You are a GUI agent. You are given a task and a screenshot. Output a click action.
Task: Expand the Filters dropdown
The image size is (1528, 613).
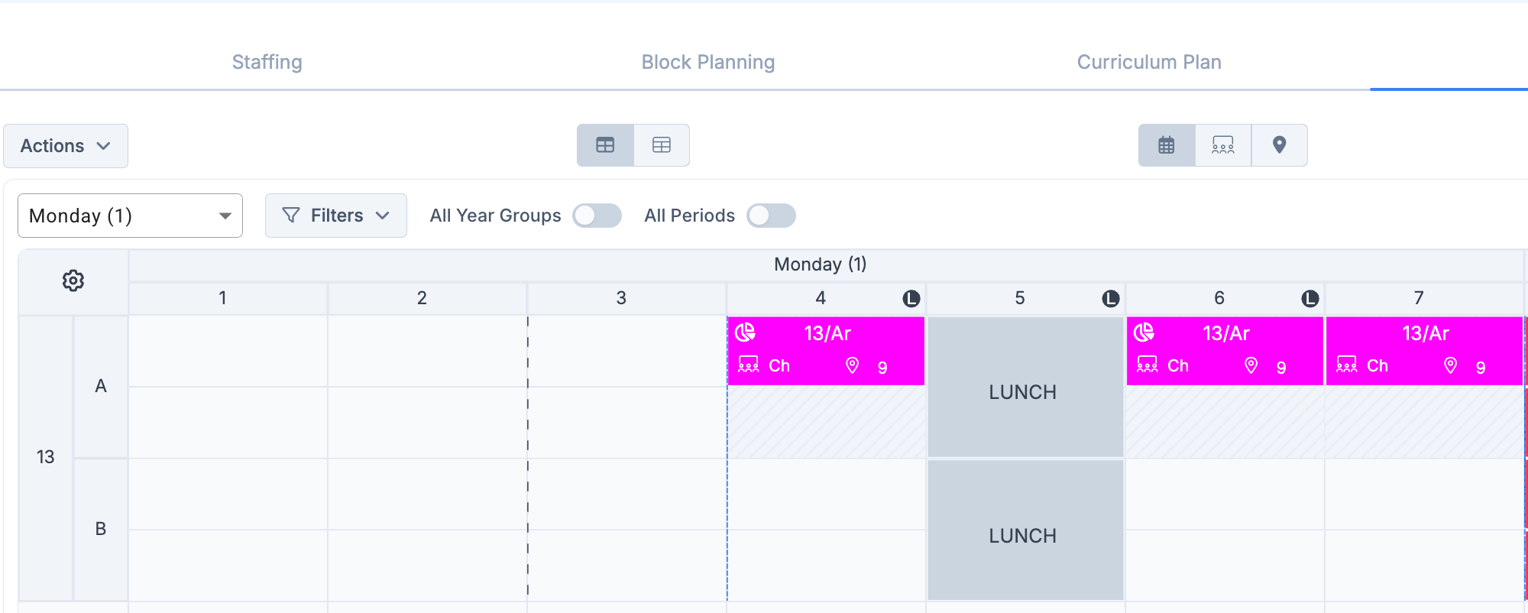click(x=335, y=216)
